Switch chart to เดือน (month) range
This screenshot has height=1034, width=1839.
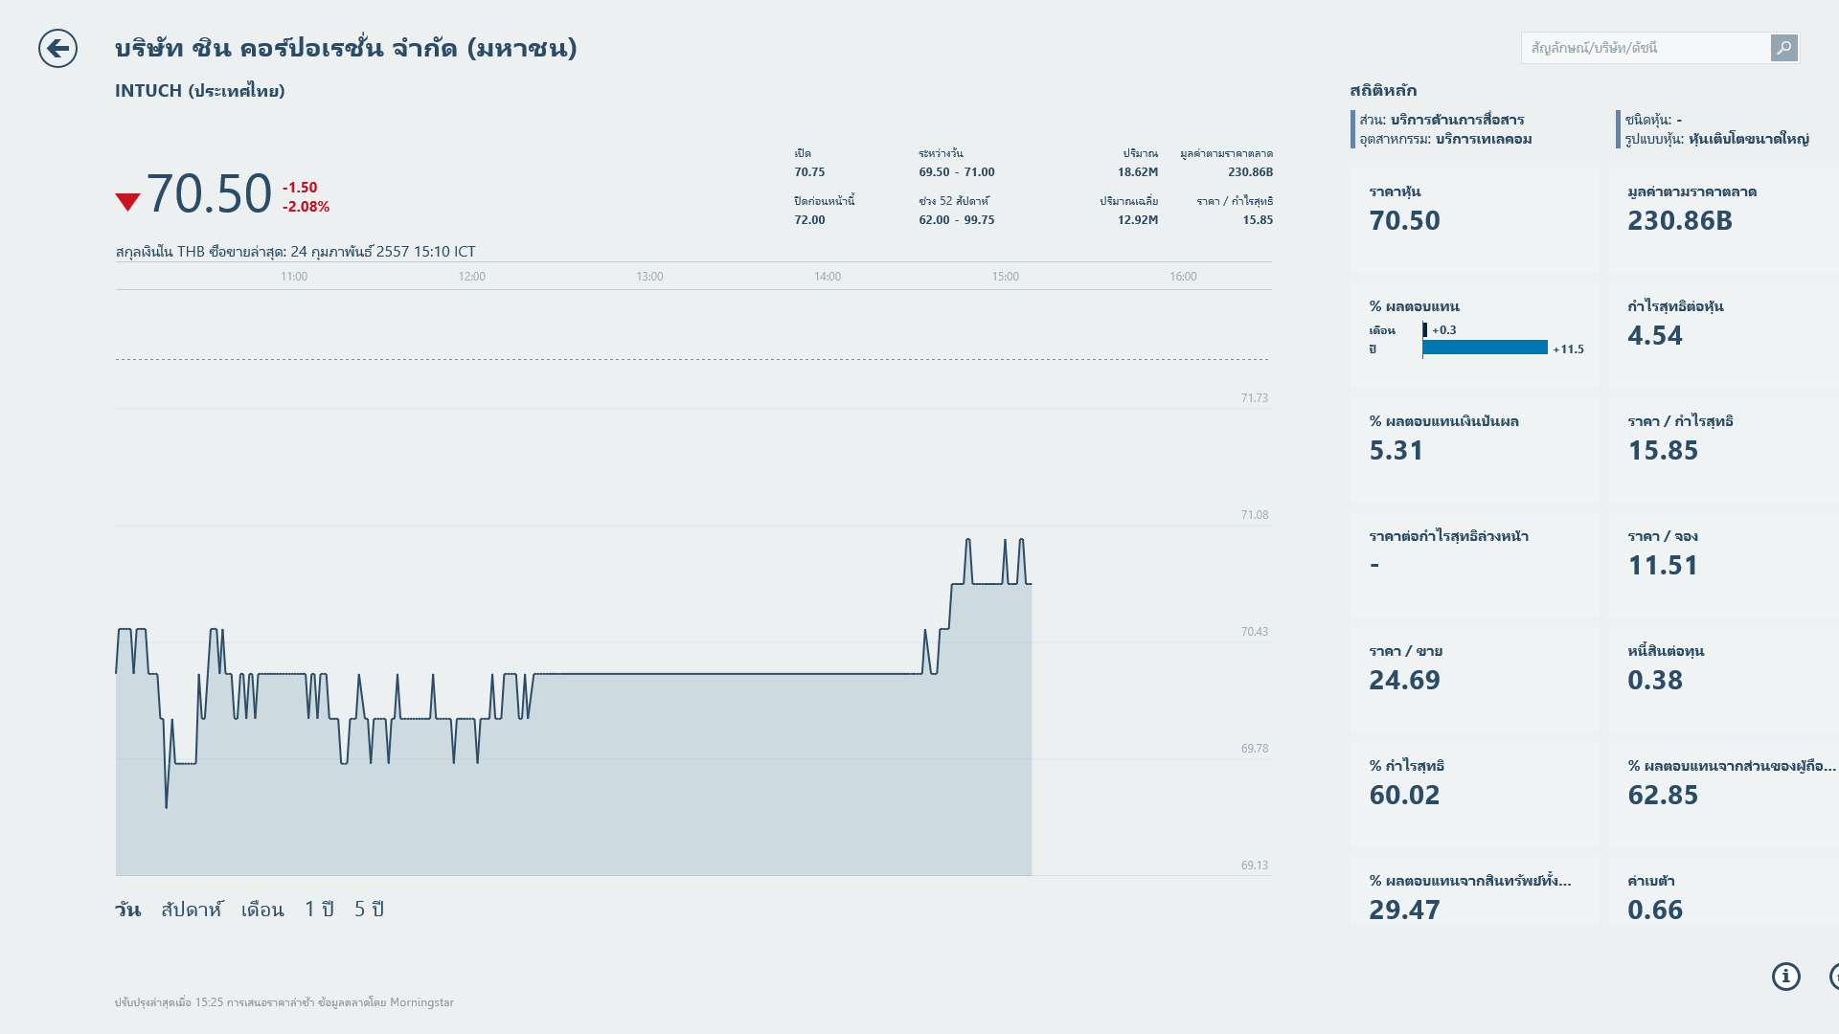tap(262, 910)
